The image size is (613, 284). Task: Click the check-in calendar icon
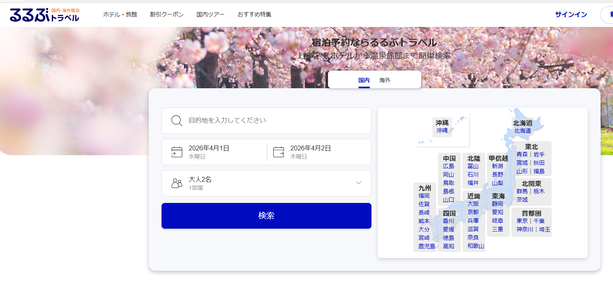pyautogui.click(x=177, y=152)
